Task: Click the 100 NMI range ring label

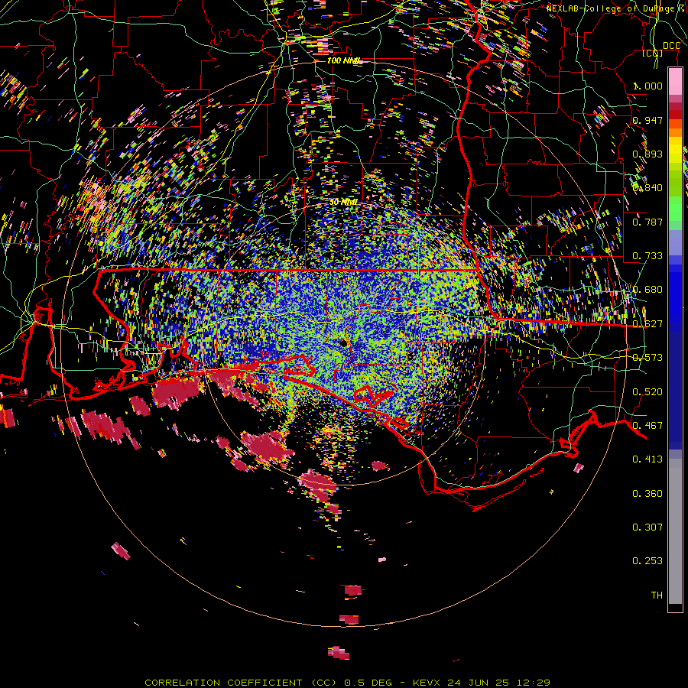Action: coord(345,60)
